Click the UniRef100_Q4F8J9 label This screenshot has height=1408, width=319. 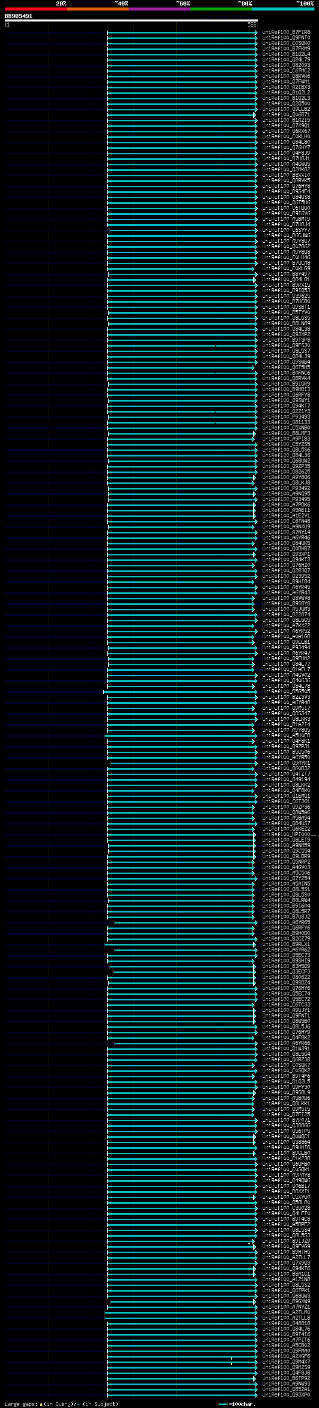[286, 153]
